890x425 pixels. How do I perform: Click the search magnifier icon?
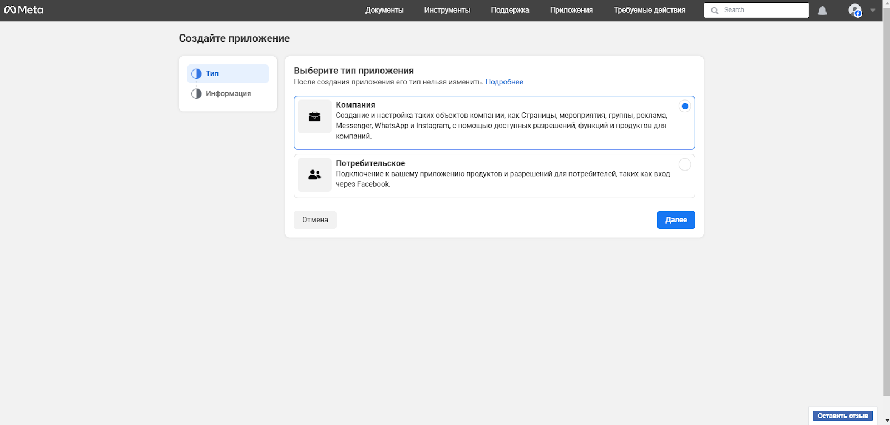tap(715, 11)
